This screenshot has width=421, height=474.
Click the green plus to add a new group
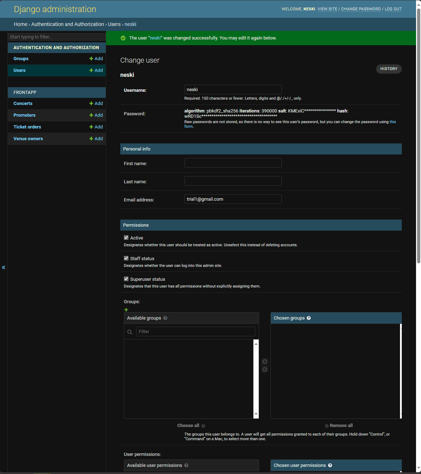click(126, 310)
